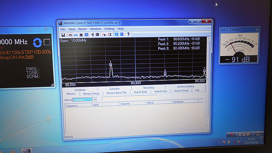This screenshot has width=272, height=153.
Task: Select the Recording tab
Action: pyautogui.click(x=149, y=88)
